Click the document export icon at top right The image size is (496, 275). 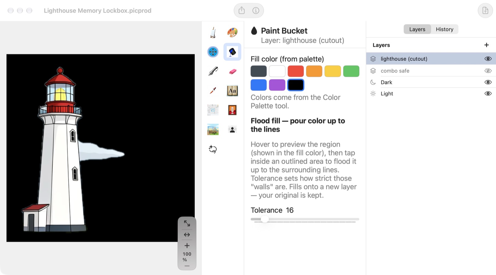tap(485, 11)
